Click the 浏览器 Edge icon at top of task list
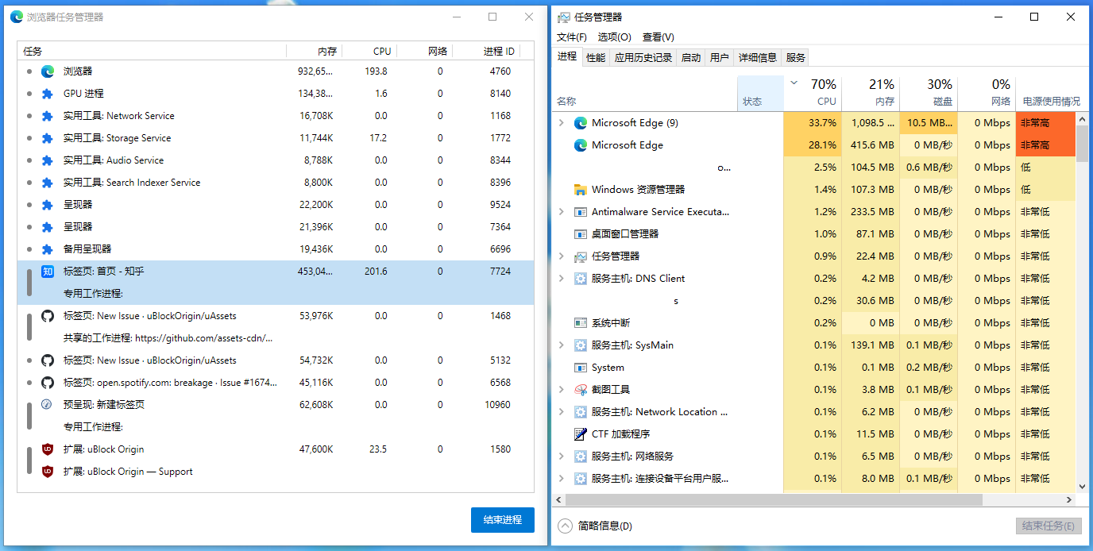Image resolution: width=1093 pixels, height=551 pixels. (x=47, y=71)
